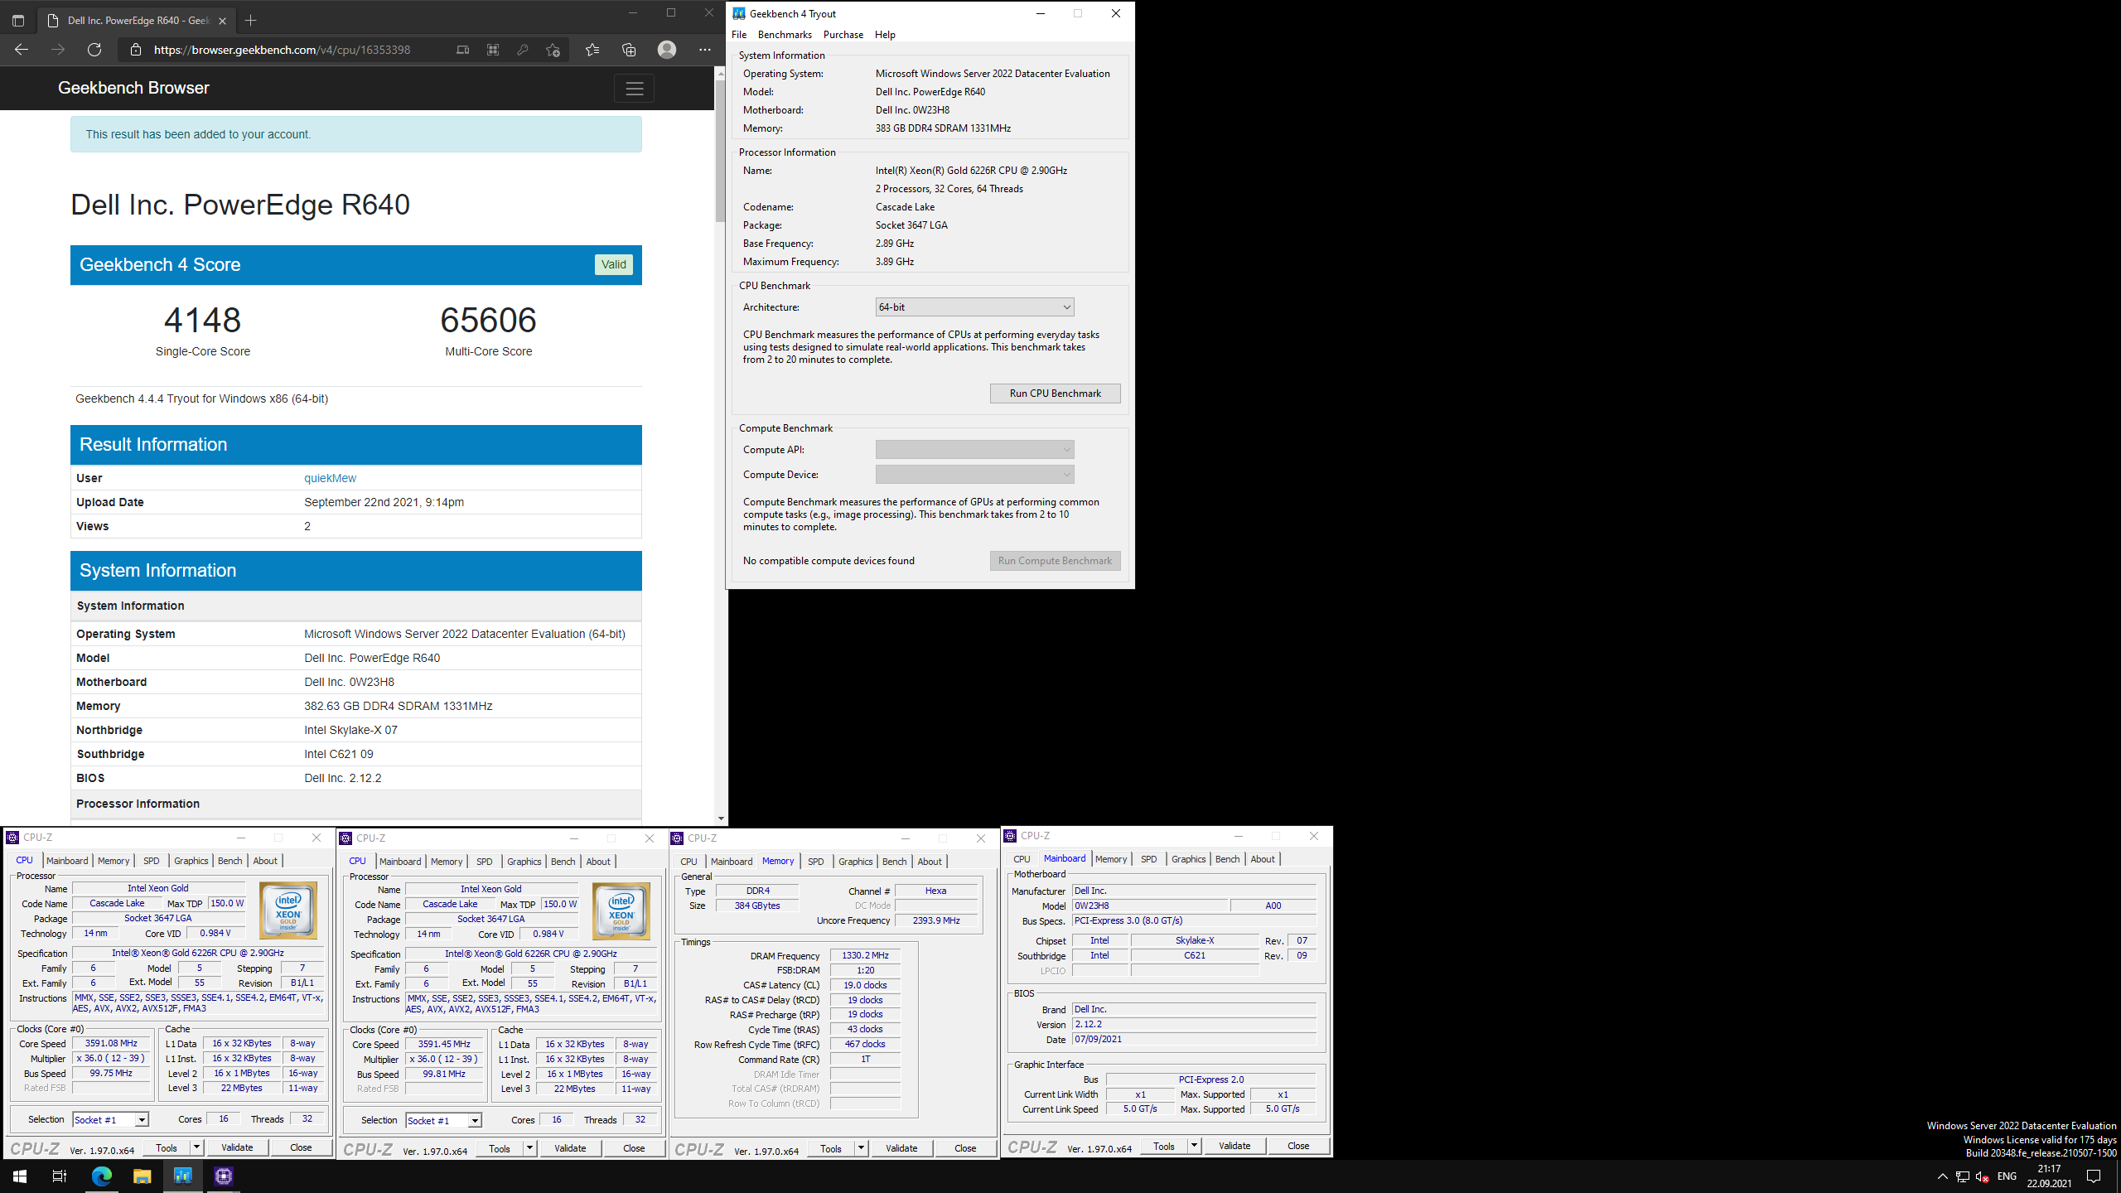Select the 65606 multi-core score
The width and height of the screenshot is (2121, 1193).
[x=488, y=320]
